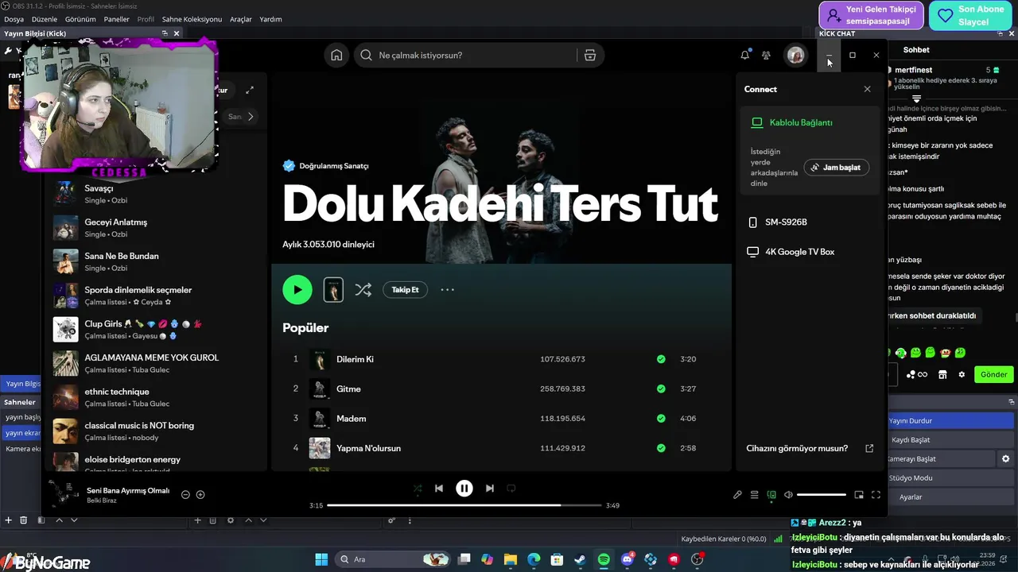Add a scene with OBS plus icon
1018x572 pixels.
point(9,520)
